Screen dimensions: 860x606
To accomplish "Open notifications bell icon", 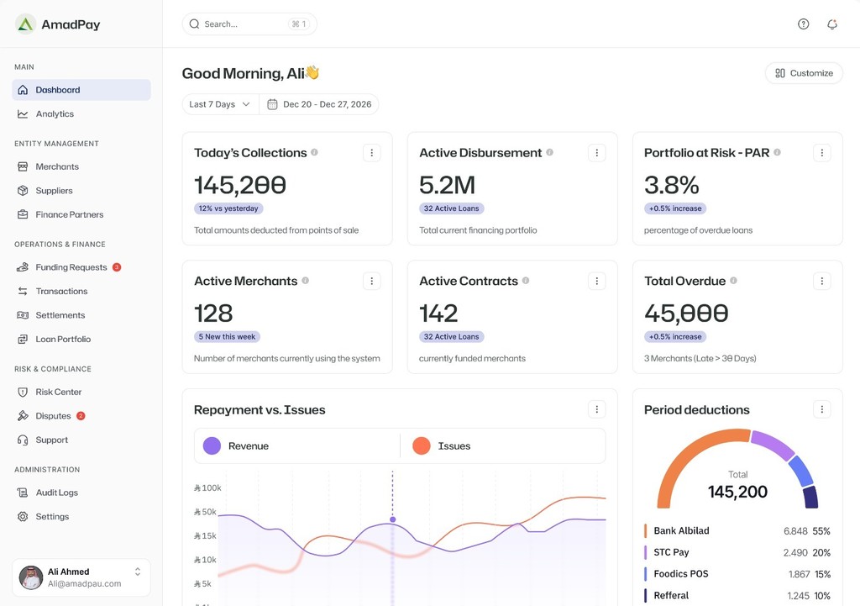I will point(831,24).
